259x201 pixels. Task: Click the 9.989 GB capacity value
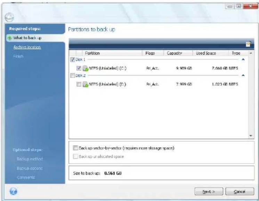[x=184, y=68]
